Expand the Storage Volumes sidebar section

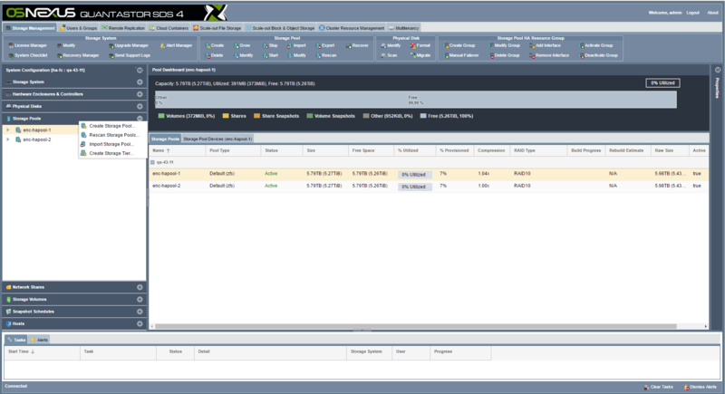(x=140, y=299)
